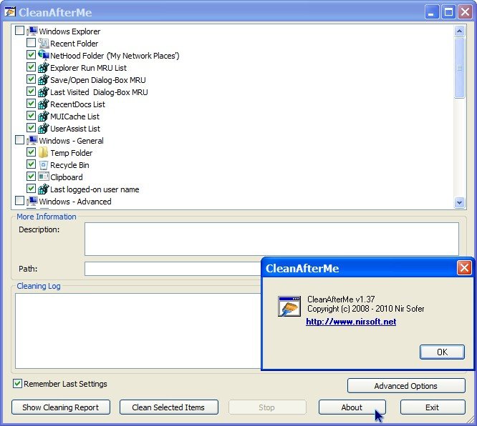Click the MUICache List registry icon
This screenshot has height=426, width=477.
[x=43, y=116]
